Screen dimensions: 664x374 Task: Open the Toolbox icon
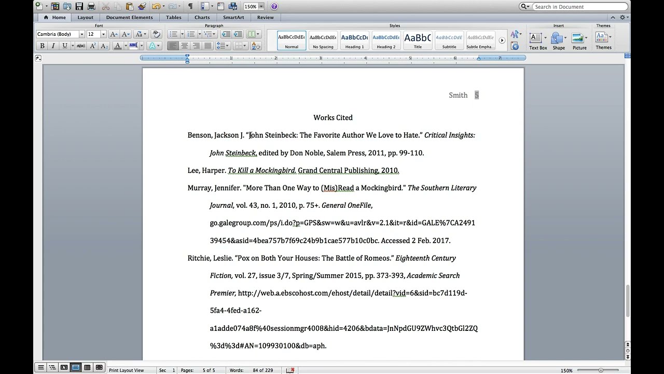(222, 6)
